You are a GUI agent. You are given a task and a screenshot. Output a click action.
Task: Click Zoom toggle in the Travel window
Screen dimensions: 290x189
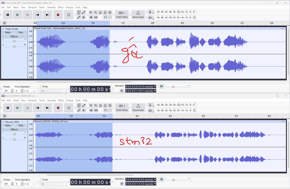110,12
